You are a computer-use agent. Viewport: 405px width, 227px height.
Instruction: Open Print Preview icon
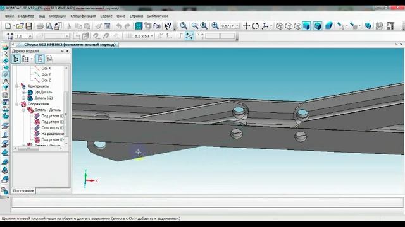pos(49,26)
